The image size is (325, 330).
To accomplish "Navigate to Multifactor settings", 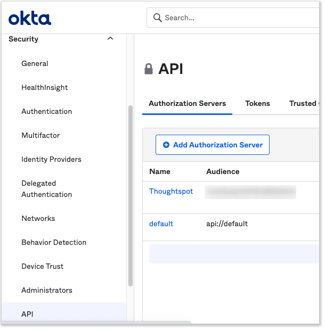I will click(40, 135).
